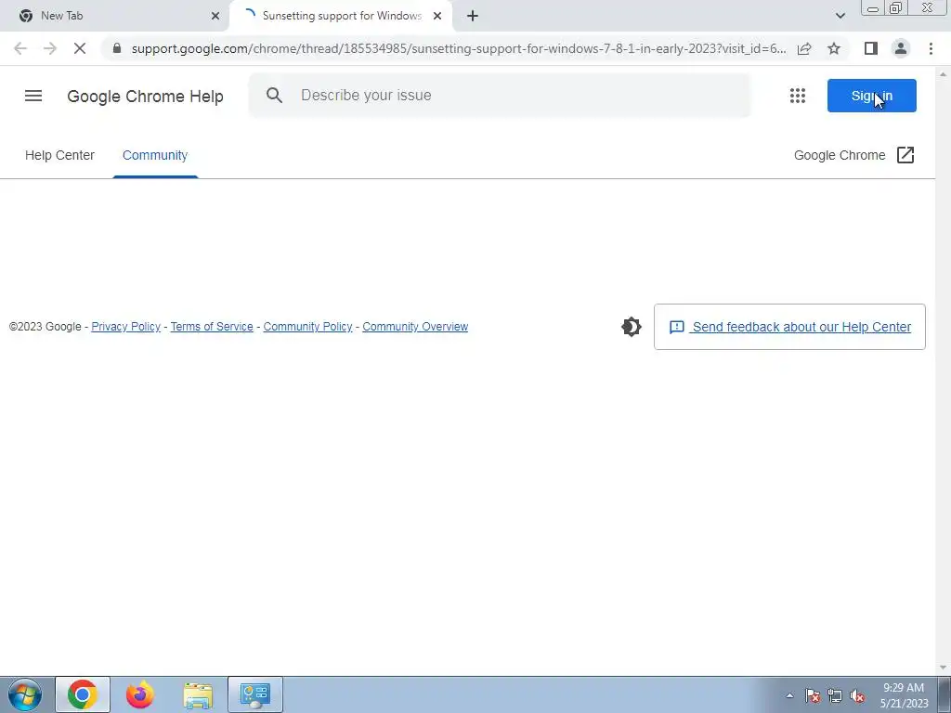Click the Chrome taskbar icon
Image resolution: width=951 pixels, height=713 pixels.
click(83, 694)
